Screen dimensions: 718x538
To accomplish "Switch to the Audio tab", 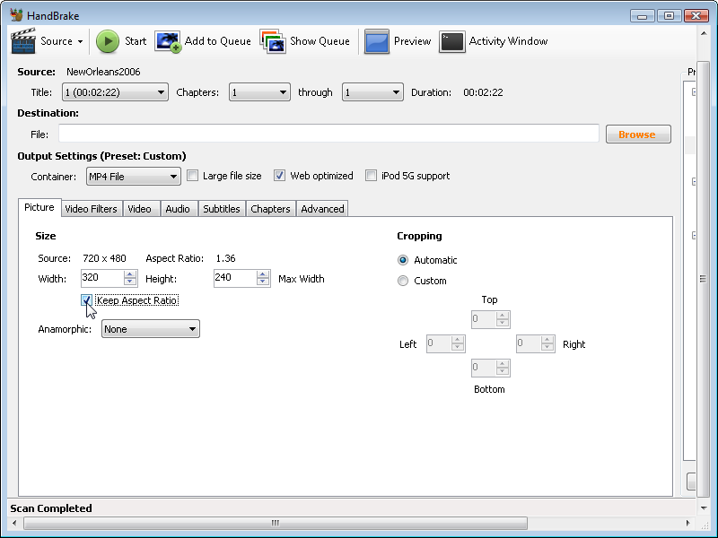I will click(x=178, y=208).
